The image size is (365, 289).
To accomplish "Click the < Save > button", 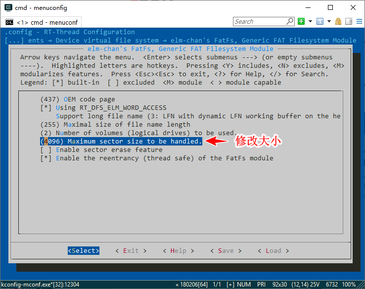I will coord(226,250).
